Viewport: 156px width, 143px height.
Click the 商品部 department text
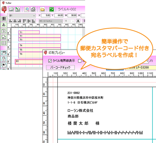click(x=73, y=116)
